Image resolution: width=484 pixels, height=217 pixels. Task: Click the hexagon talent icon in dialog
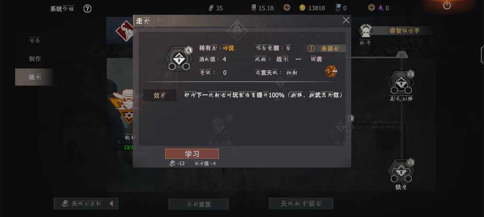179,59
